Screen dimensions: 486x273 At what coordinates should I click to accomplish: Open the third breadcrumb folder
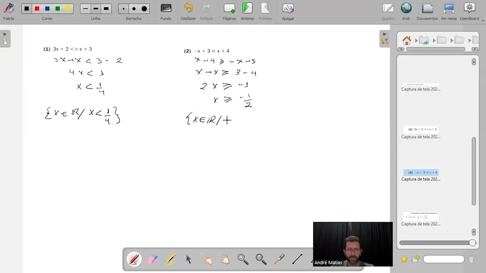(x=442, y=40)
